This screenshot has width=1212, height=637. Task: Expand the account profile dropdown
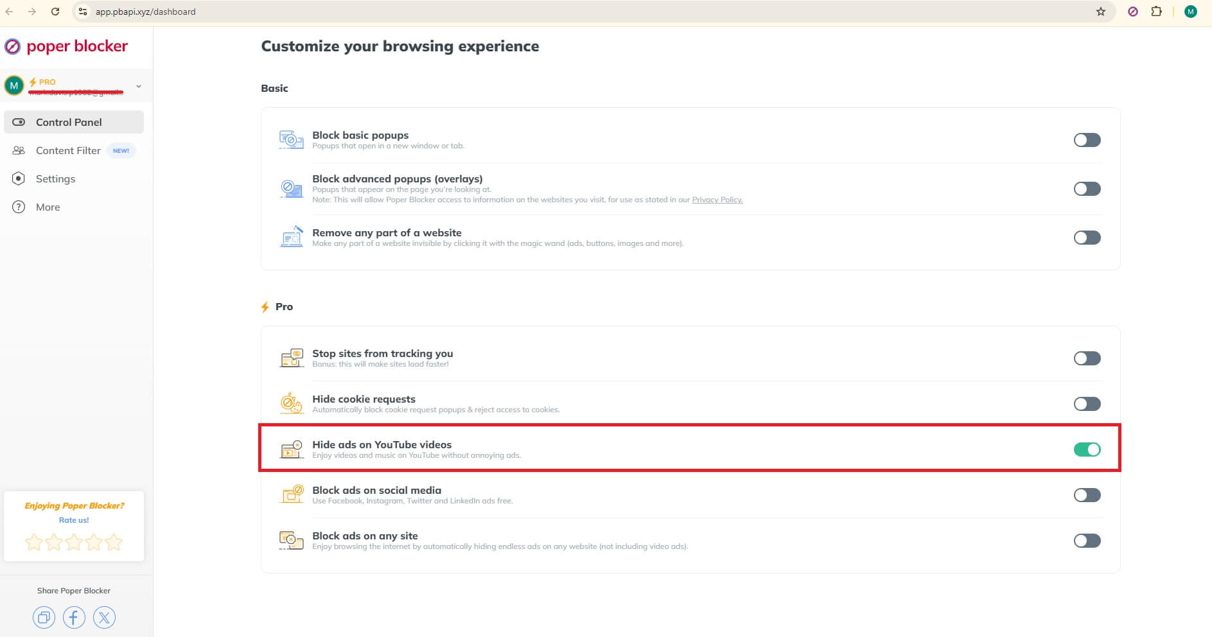point(137,85)
